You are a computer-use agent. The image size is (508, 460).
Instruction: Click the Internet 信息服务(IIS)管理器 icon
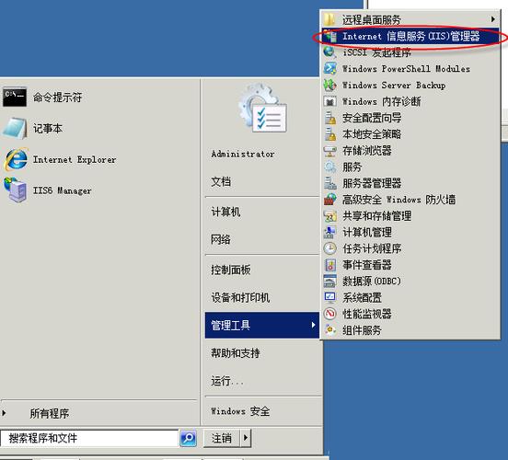point(330,36)
